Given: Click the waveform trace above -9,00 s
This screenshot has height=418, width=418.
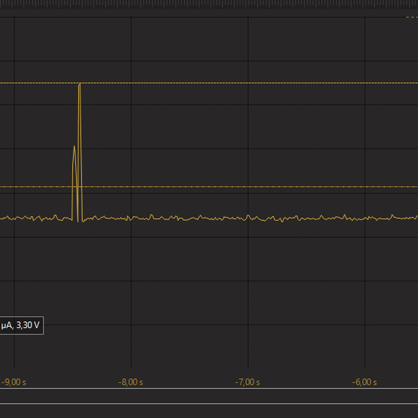Looking at the screenshot, I should 14,218.
